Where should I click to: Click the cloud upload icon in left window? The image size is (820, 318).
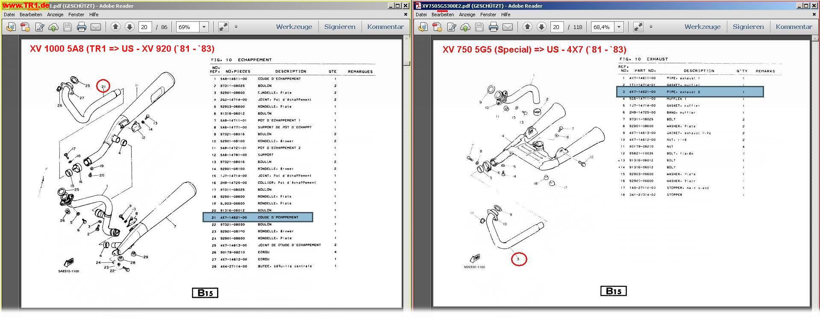(53, 27)
